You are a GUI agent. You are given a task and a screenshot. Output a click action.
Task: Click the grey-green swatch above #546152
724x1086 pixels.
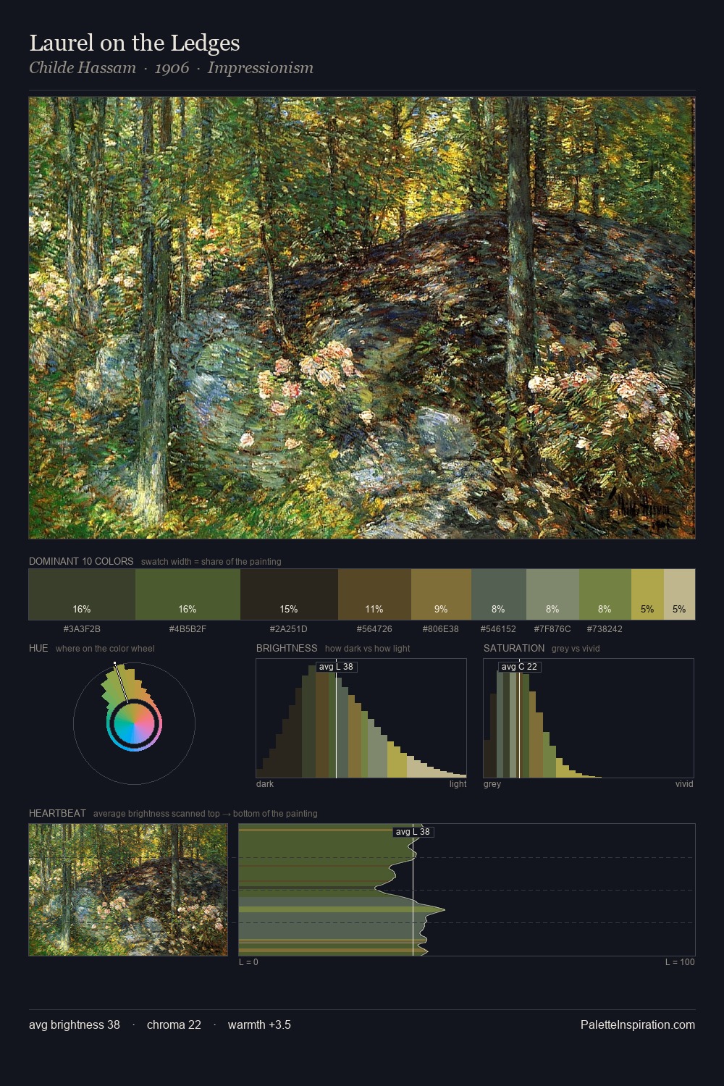coord(499,594)
